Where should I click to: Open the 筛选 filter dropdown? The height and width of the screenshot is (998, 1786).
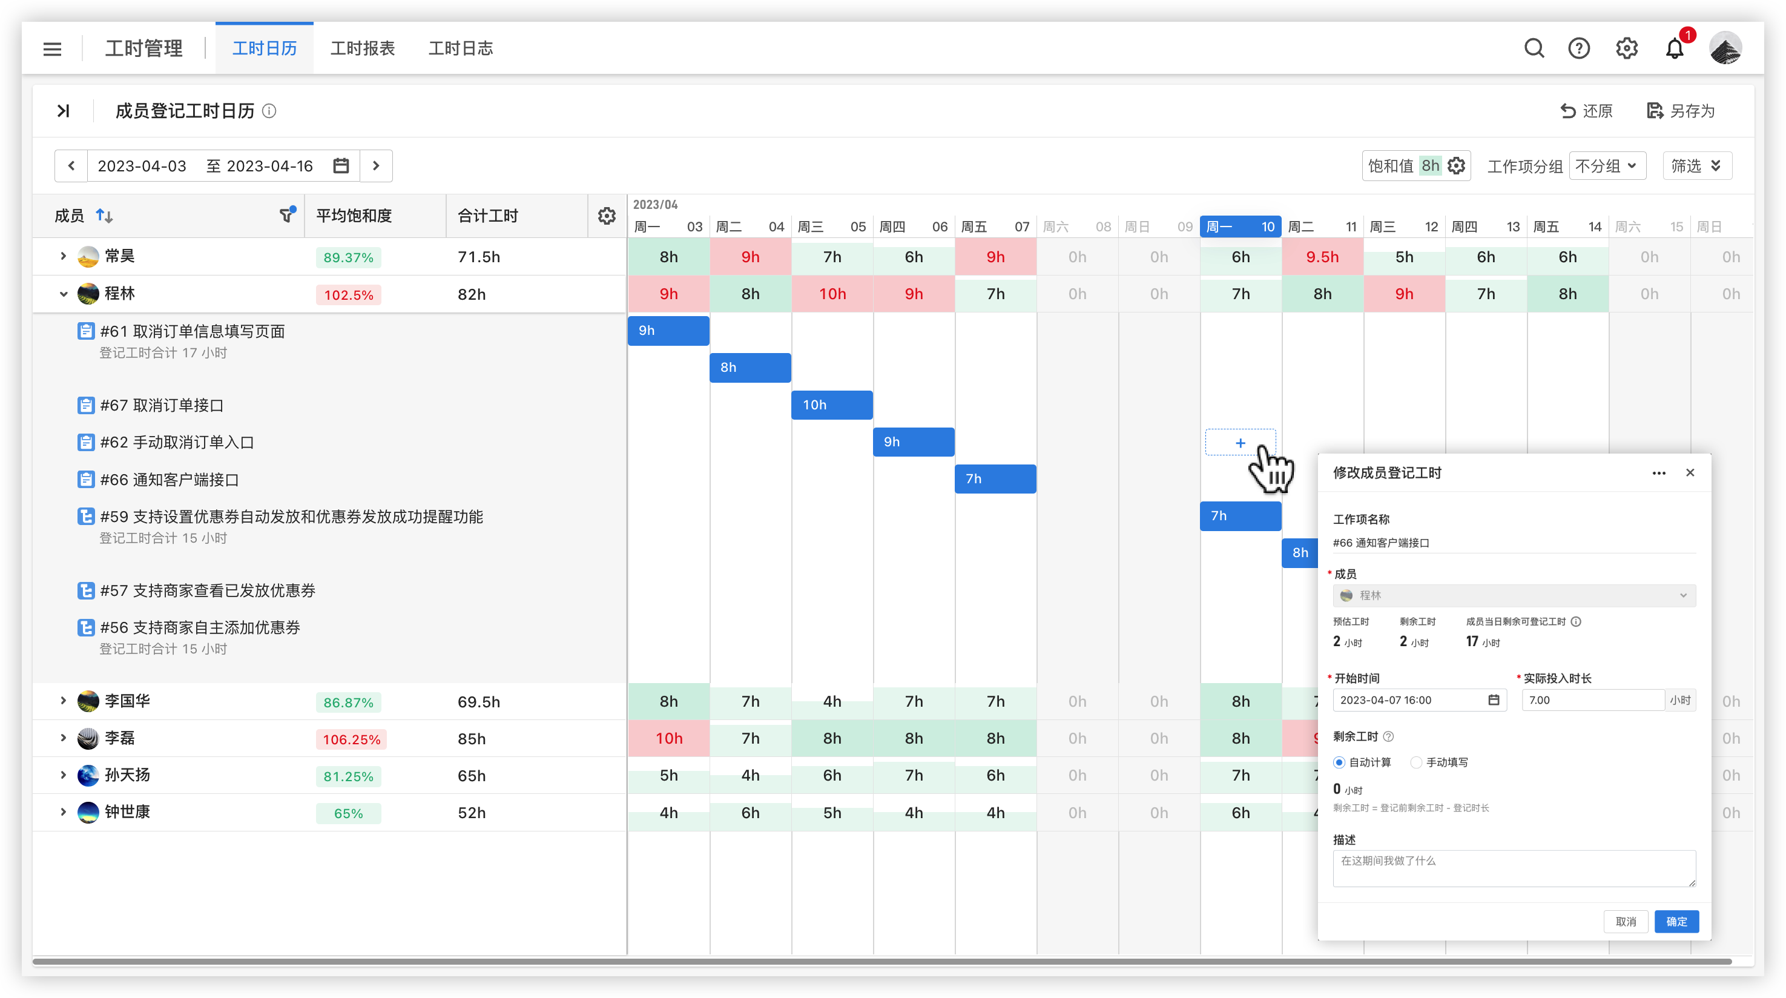(x=1696, y=166)
